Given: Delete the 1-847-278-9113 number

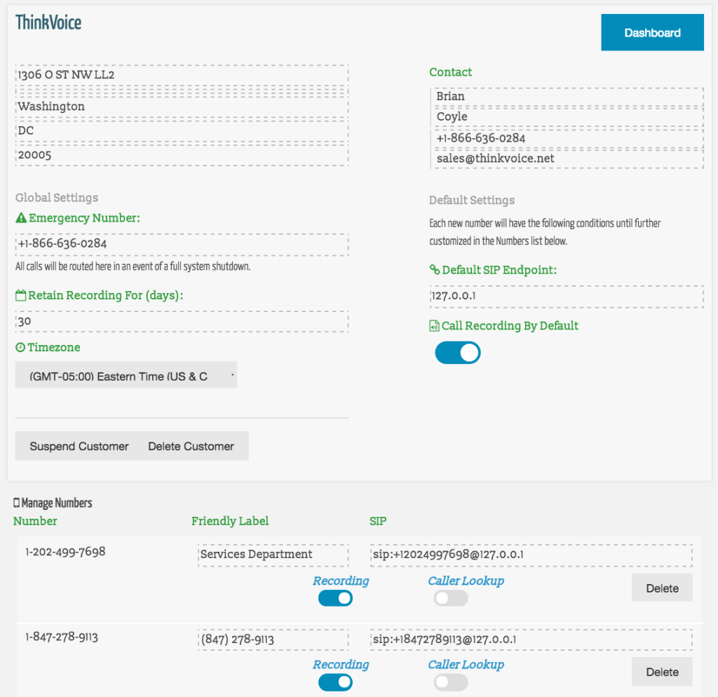Looking at the screenshot, I should pos(662,672).
